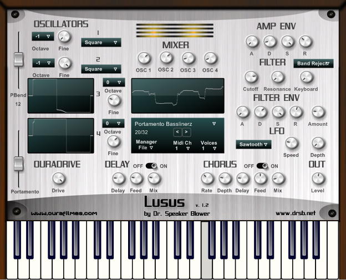Click the Amp Env Release knob
The image size is (346, 280).
click(x=306, y=42)
